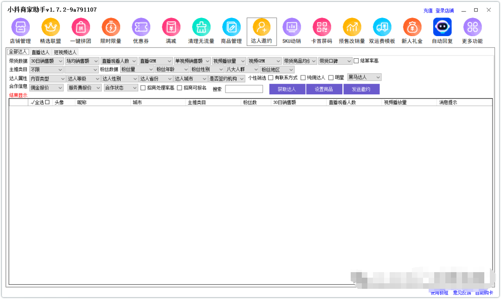The width and height of the screenshot is (501, 299).
Task: Switch to the 短视频达人 tab
Action: pos(65,52)
